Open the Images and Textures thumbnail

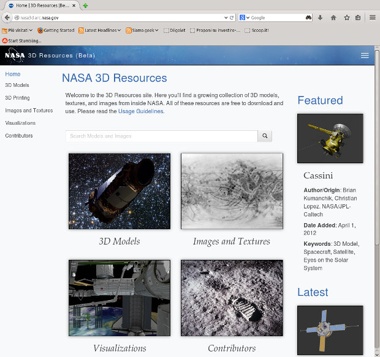coord(232,191)
